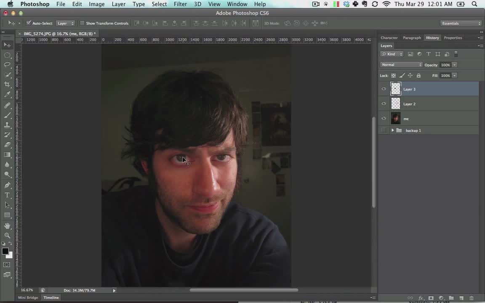Screen dimensions: 485x303
Task: Hide Layer 2 visibility
Action: click(x=384, y=104)
